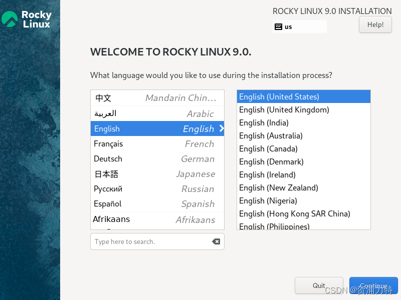Click the Rocky Linux logo
Image resolution: width=401 pixels, height=300 pixels.
(27, 19)
